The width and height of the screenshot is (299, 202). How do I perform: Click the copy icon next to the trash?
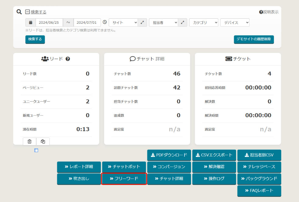[x=43, y=141]
